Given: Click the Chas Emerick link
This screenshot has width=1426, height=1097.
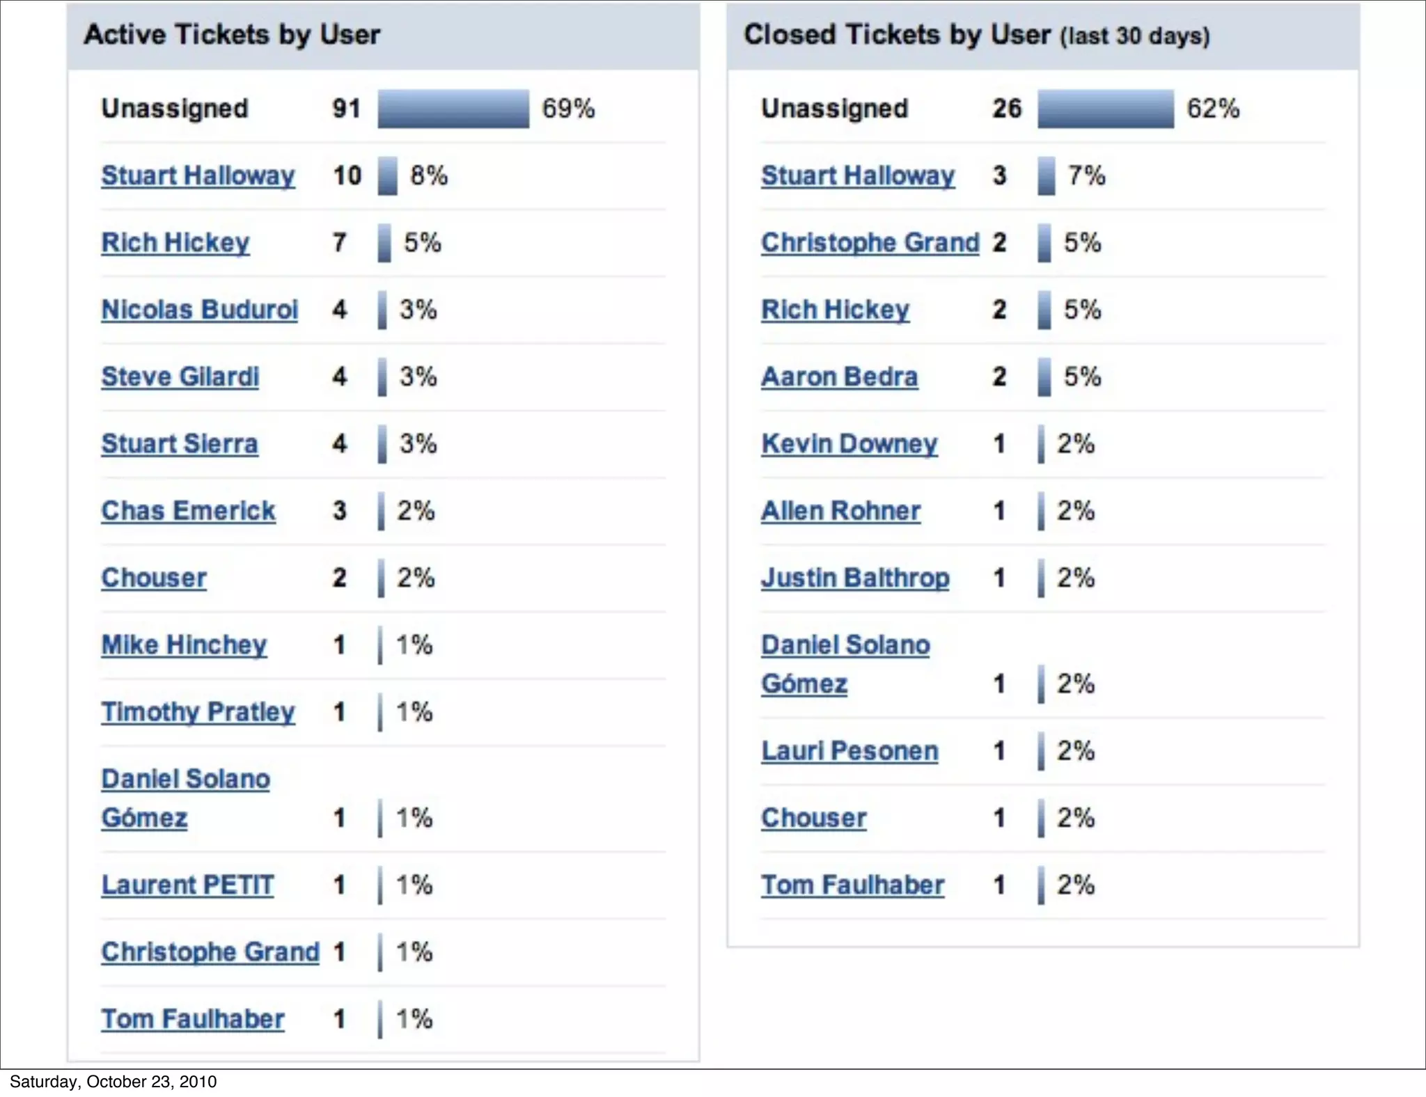Looking at the screenshot, I should (188, 511).
